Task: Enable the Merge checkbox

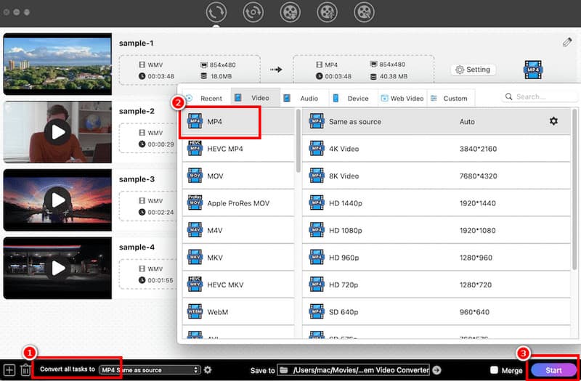Action: (495, 370)
